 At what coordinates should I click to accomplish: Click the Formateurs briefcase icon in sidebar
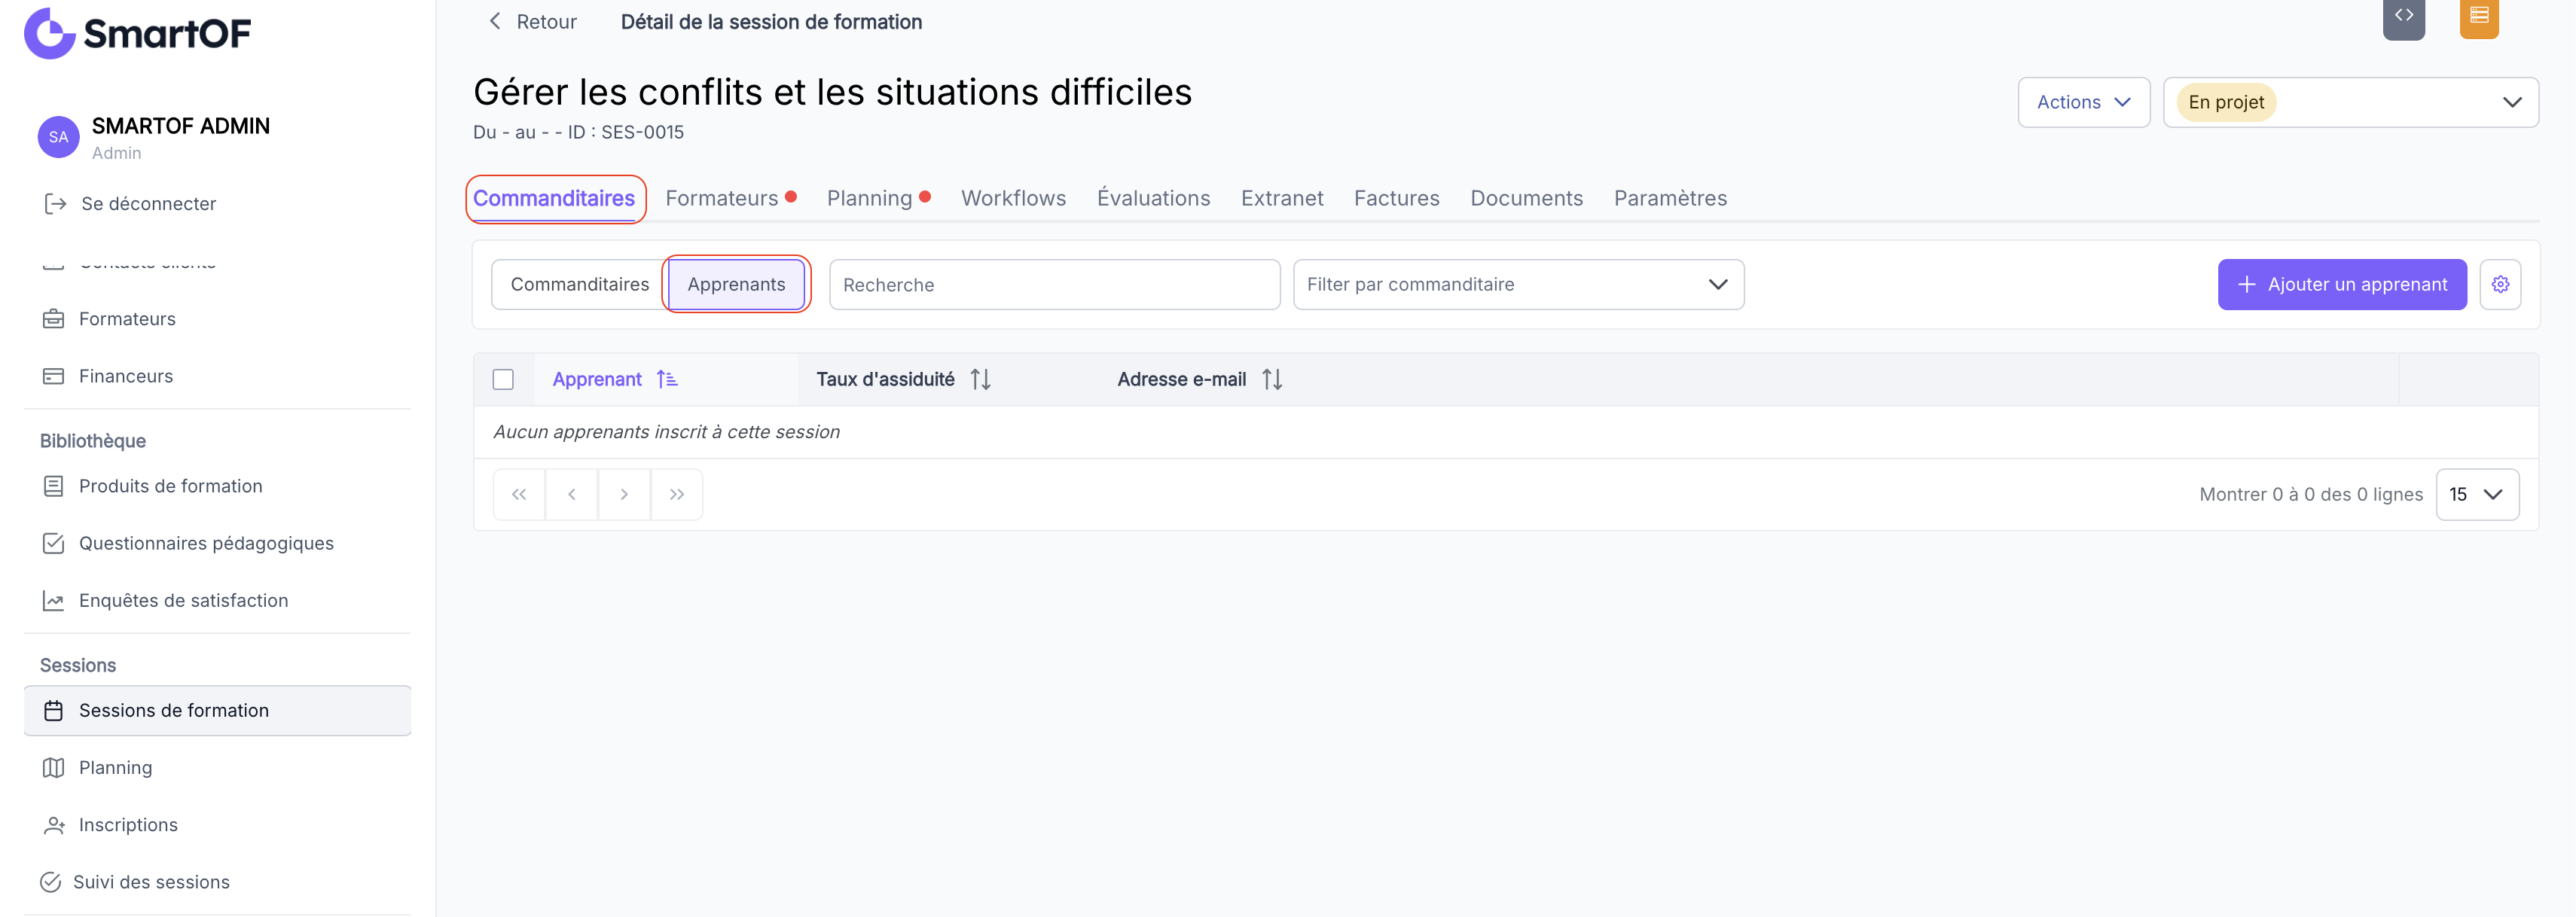[53, 319]
